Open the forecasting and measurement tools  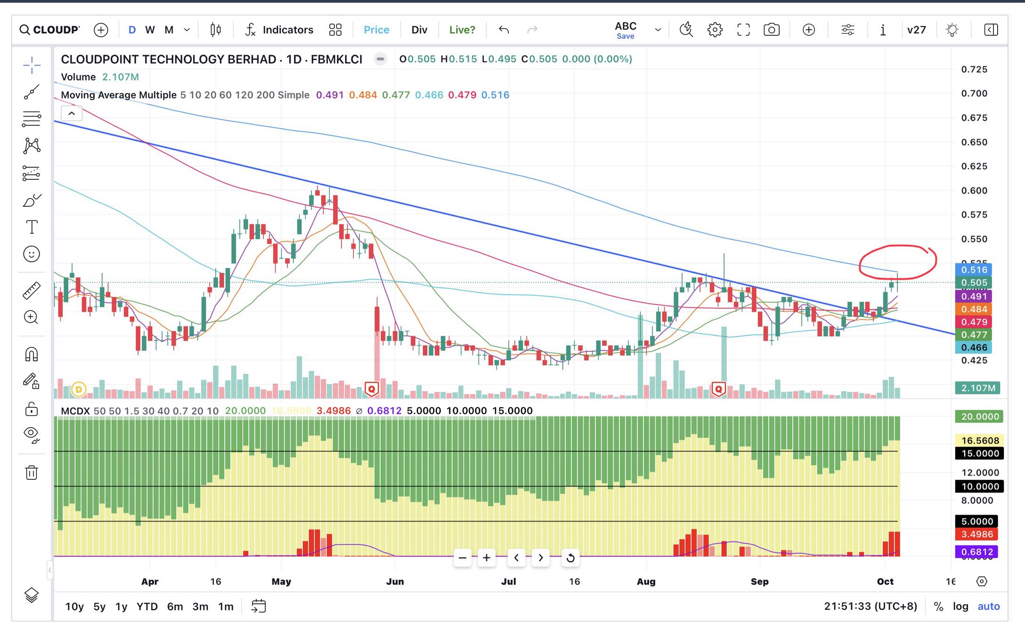(32, 173)
